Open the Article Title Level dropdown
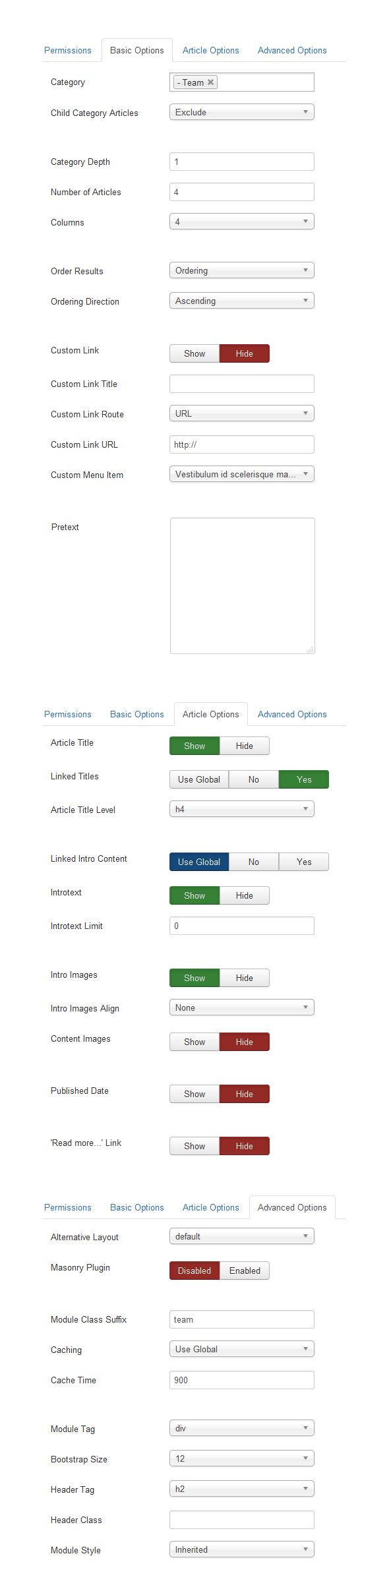This screenshot has width=389, height=1589. coord(242,809)
